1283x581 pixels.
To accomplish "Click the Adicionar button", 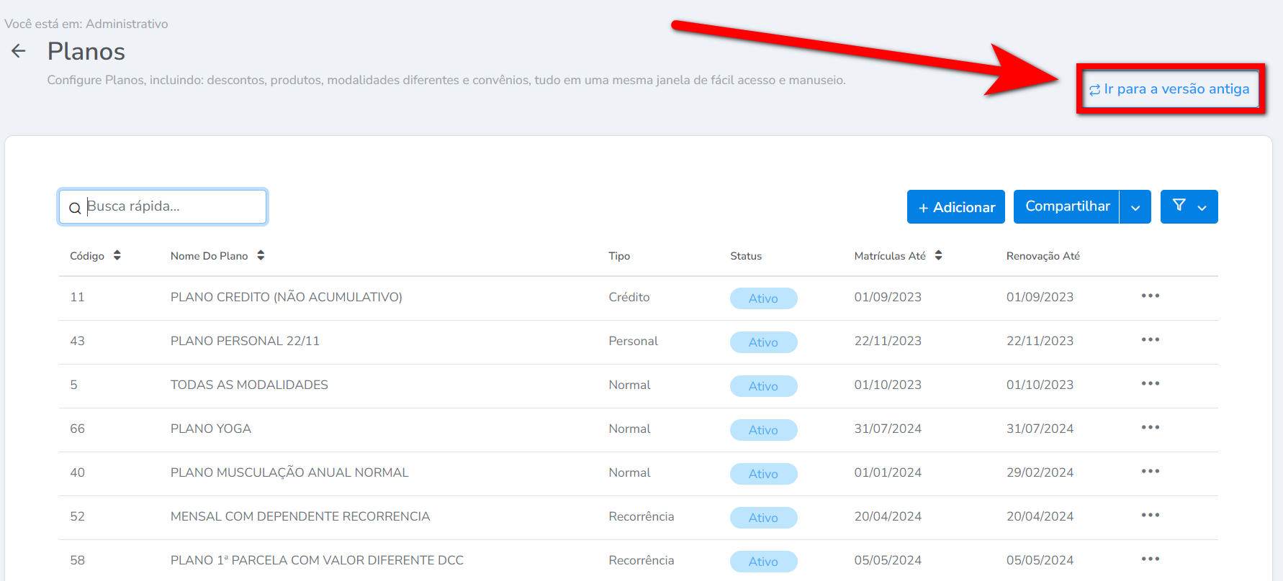I will (955, 207).
